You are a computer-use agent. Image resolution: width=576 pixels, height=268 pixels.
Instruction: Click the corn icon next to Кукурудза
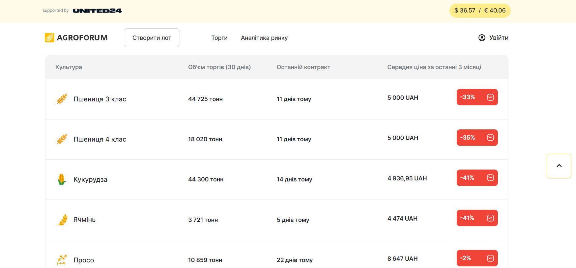[x=62, y=179]
